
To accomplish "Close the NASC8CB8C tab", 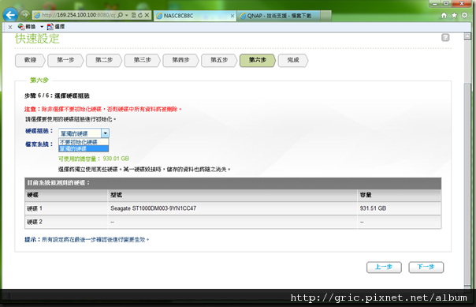I will [232, 16].
